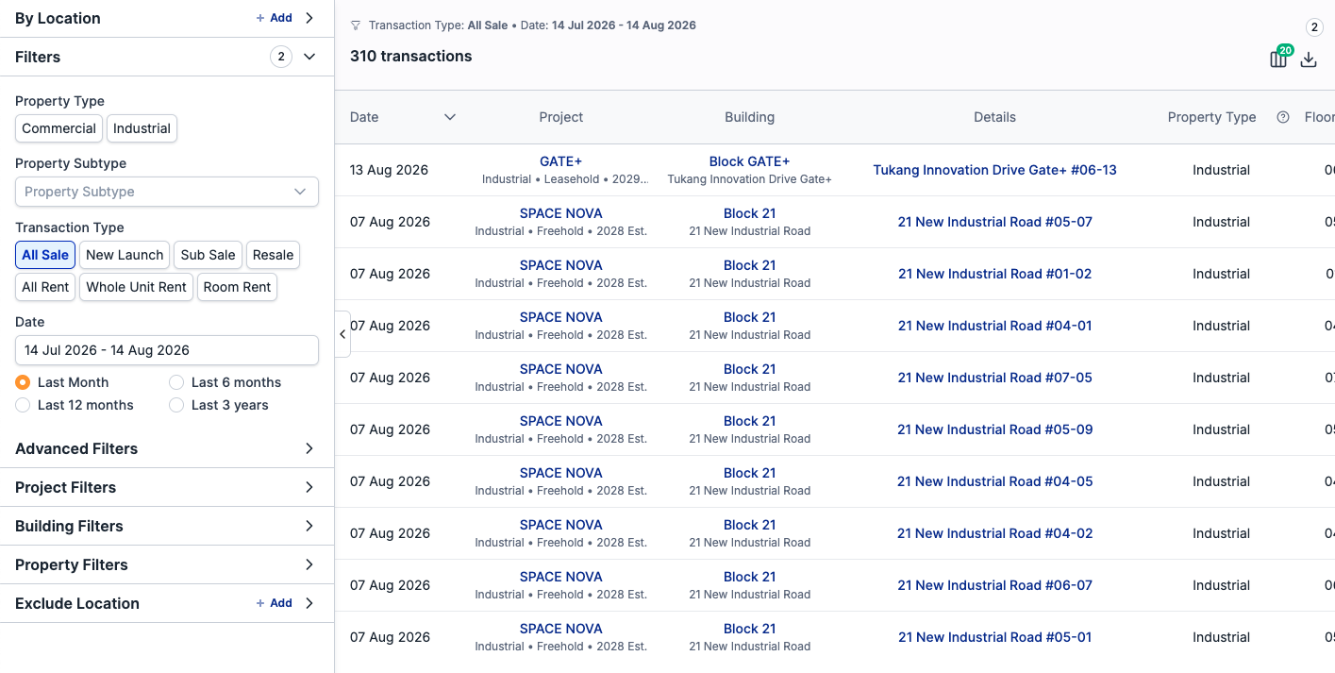Click the Property Type help question icon
Viewport: 1335px width, 673px height.
pyautogui.click(x=1283, y=117)
